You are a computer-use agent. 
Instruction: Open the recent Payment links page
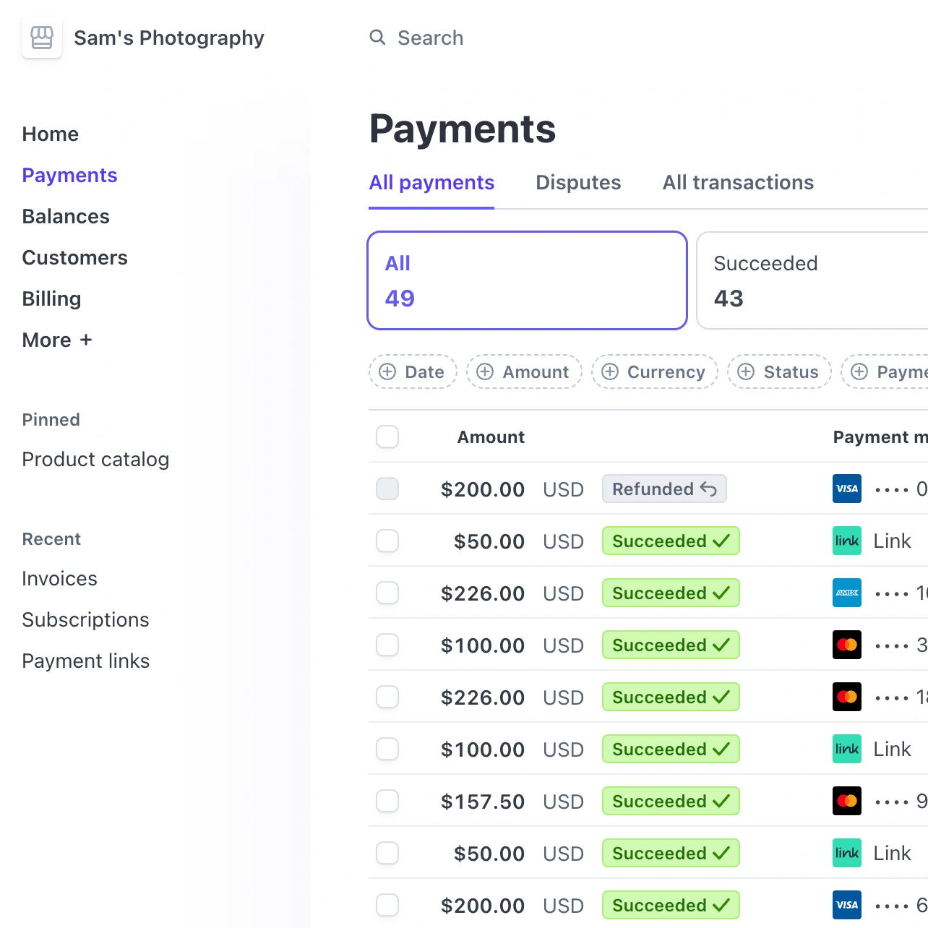coord(86,661)
